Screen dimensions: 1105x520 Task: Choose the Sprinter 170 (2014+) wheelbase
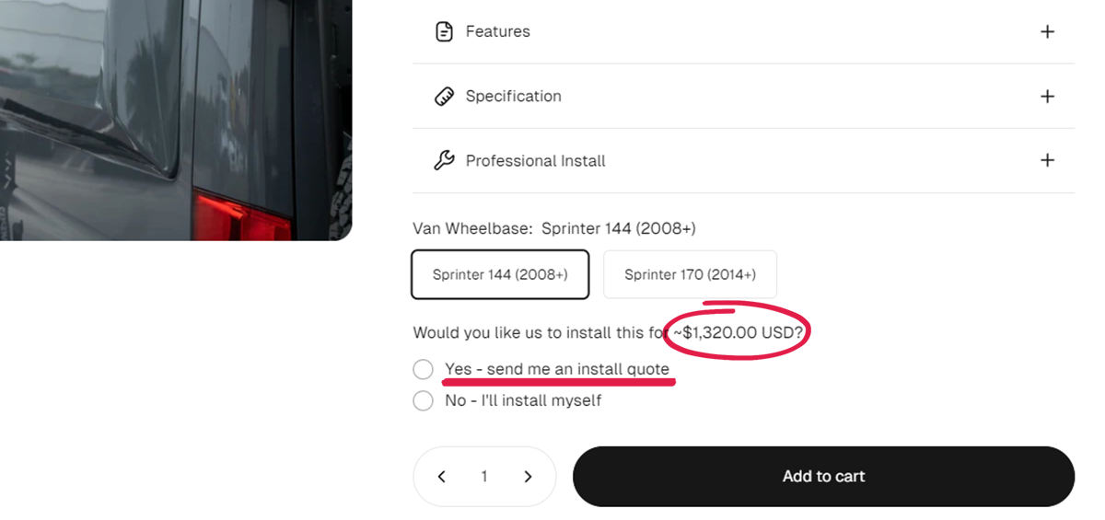point(690,274)
